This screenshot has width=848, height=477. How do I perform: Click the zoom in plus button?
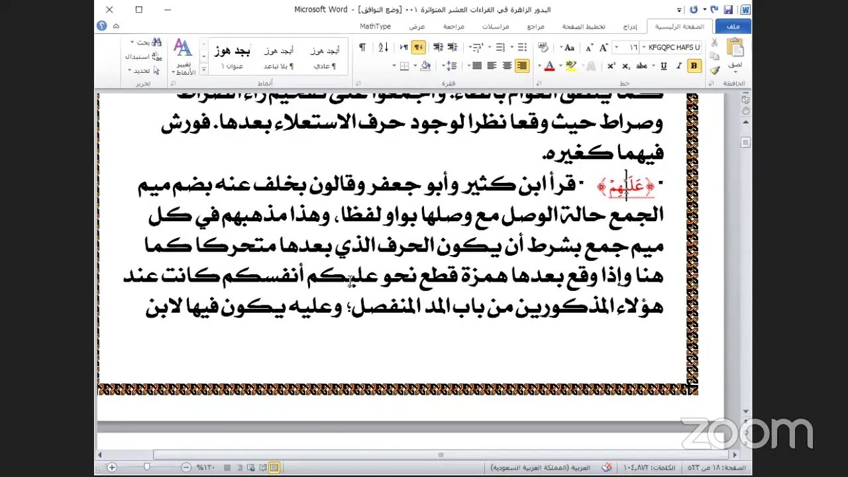(111, 468)
